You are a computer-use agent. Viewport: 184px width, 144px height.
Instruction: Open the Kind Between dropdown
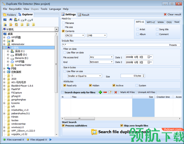102,62
